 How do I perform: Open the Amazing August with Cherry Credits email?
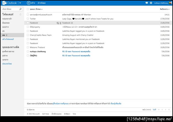pos(78,35)
